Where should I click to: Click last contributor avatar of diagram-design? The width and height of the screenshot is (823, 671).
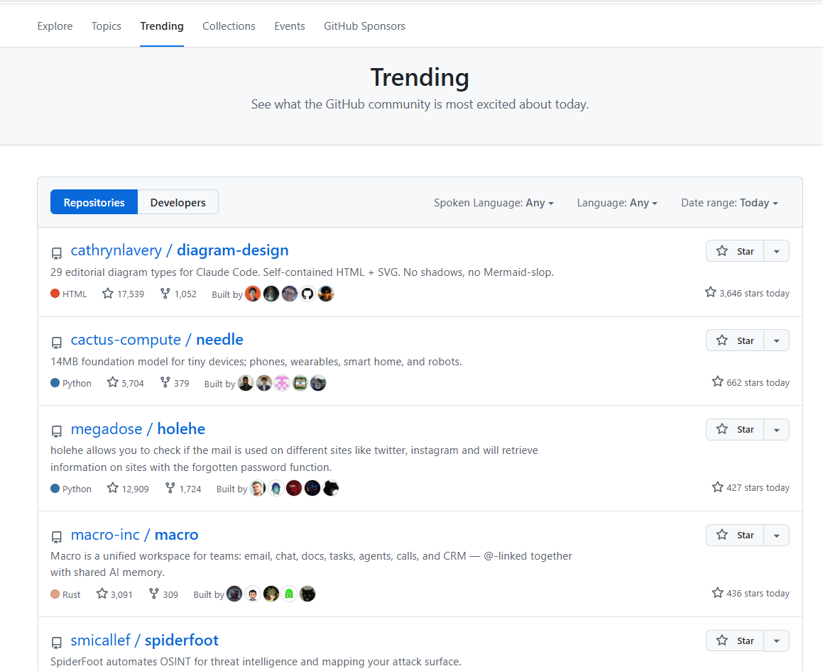[326, 294]
